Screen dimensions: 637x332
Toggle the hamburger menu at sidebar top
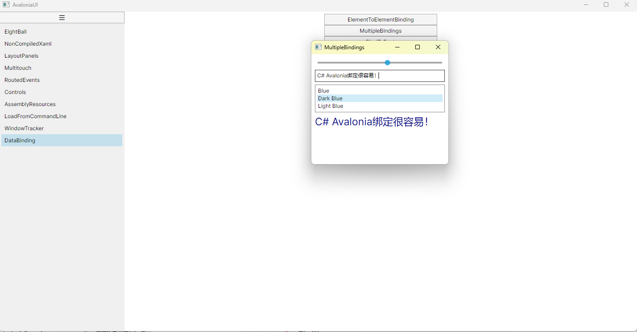point(62,17)
